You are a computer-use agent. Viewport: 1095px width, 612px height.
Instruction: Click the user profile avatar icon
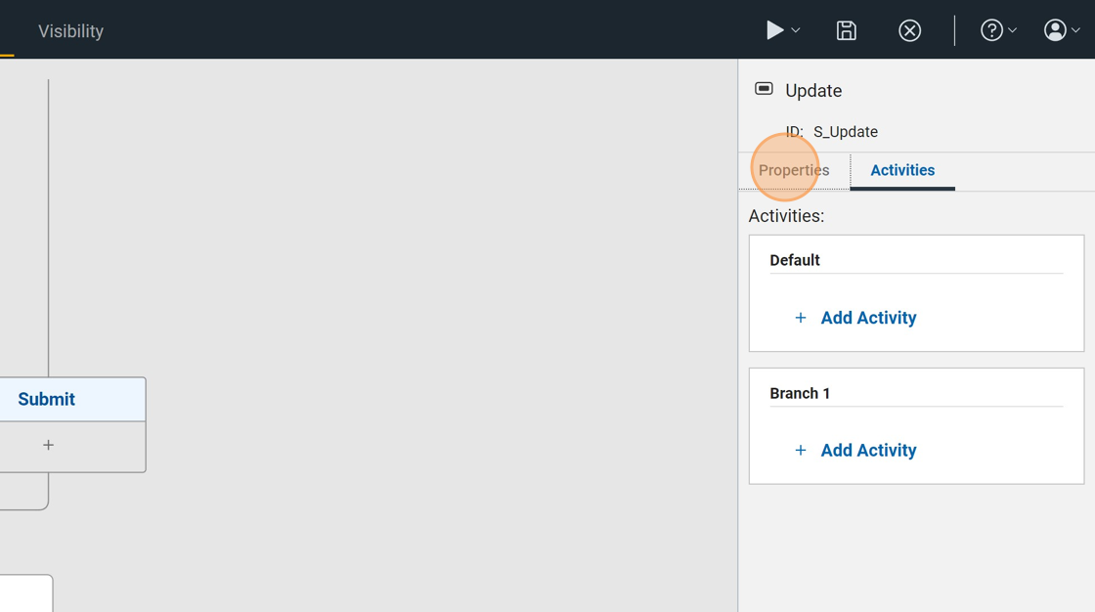(1055, 30)
